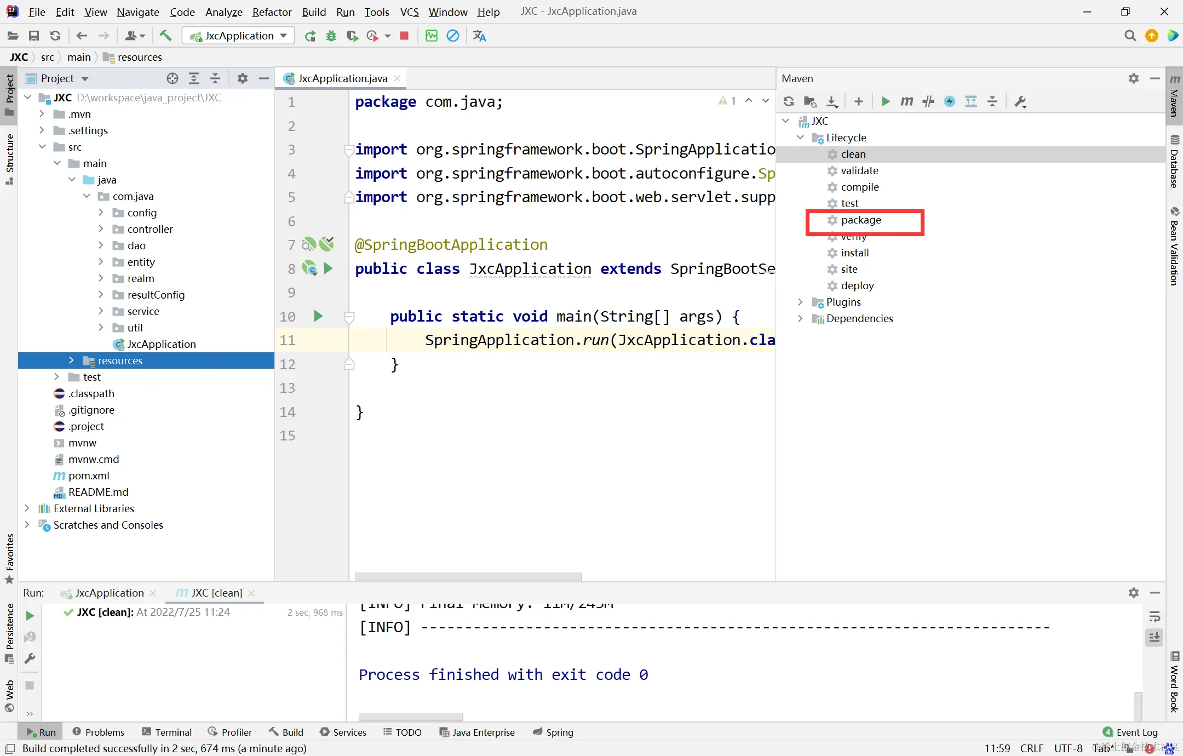Open the JxcApplication run configuration dropdown

coord(238,36)
